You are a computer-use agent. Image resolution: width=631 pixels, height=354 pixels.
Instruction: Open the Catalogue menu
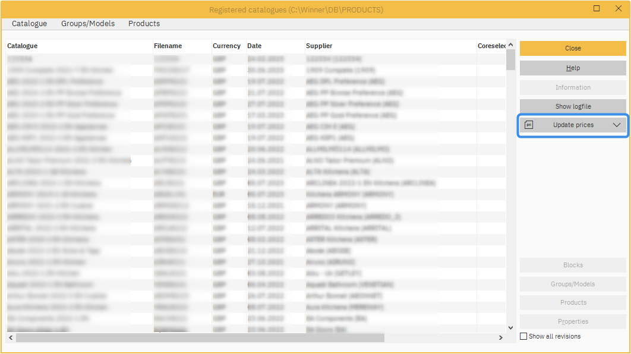29,23
